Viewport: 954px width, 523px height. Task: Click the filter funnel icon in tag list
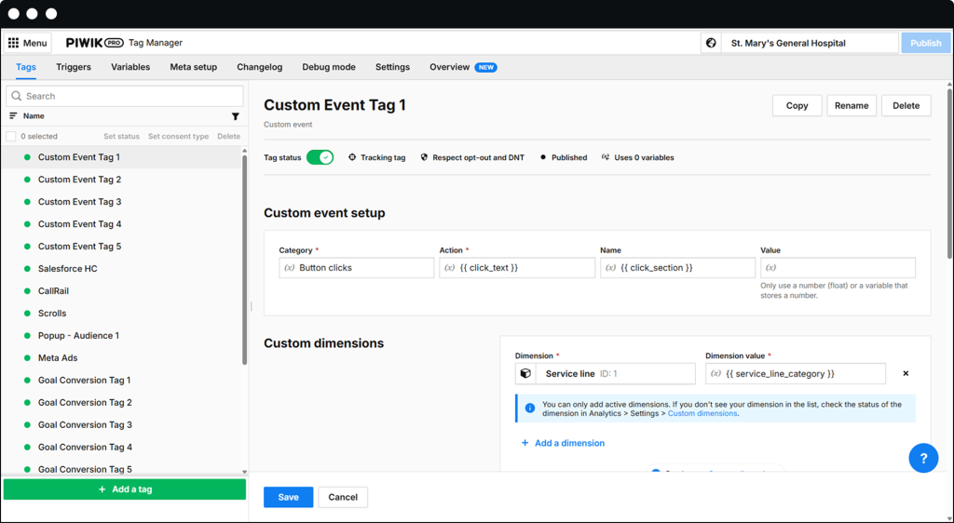coord(235,116)
